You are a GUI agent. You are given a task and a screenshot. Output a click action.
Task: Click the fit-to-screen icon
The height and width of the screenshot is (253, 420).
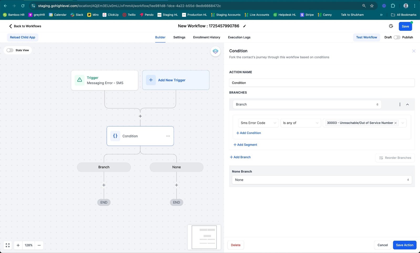click(8, 245)
